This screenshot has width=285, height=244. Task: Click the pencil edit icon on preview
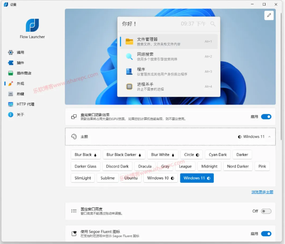pos(269,15)
